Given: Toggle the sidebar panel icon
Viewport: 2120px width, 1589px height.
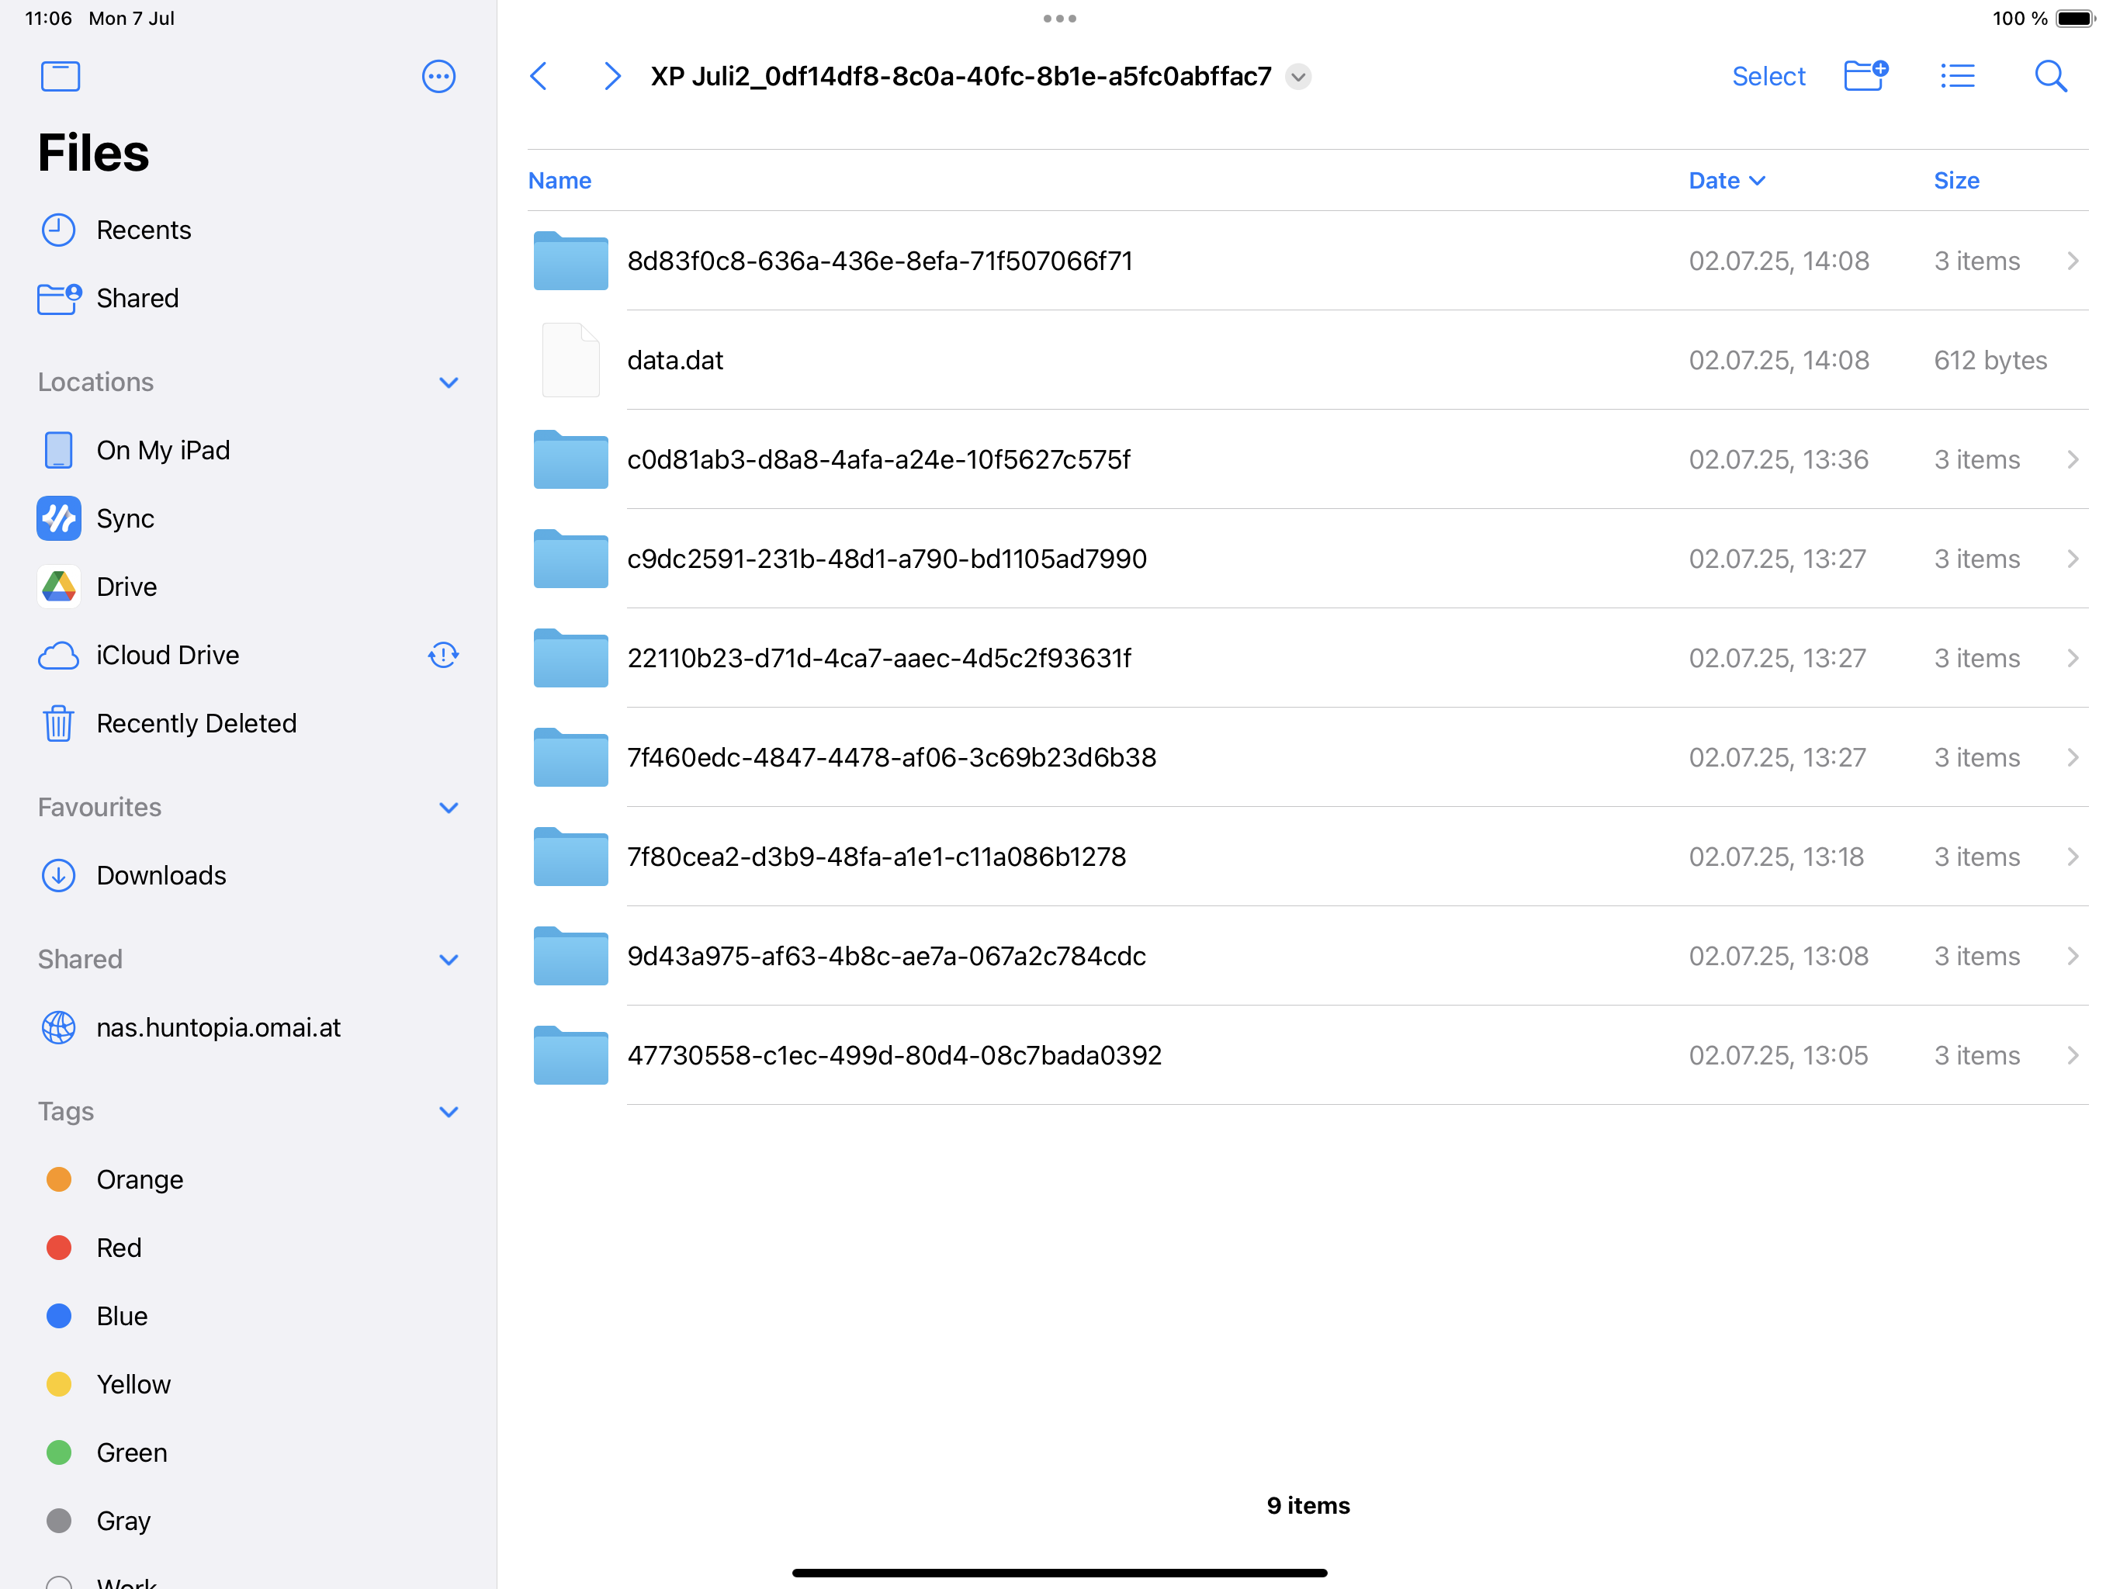Looking at the screenshot, I should (61, 76).
